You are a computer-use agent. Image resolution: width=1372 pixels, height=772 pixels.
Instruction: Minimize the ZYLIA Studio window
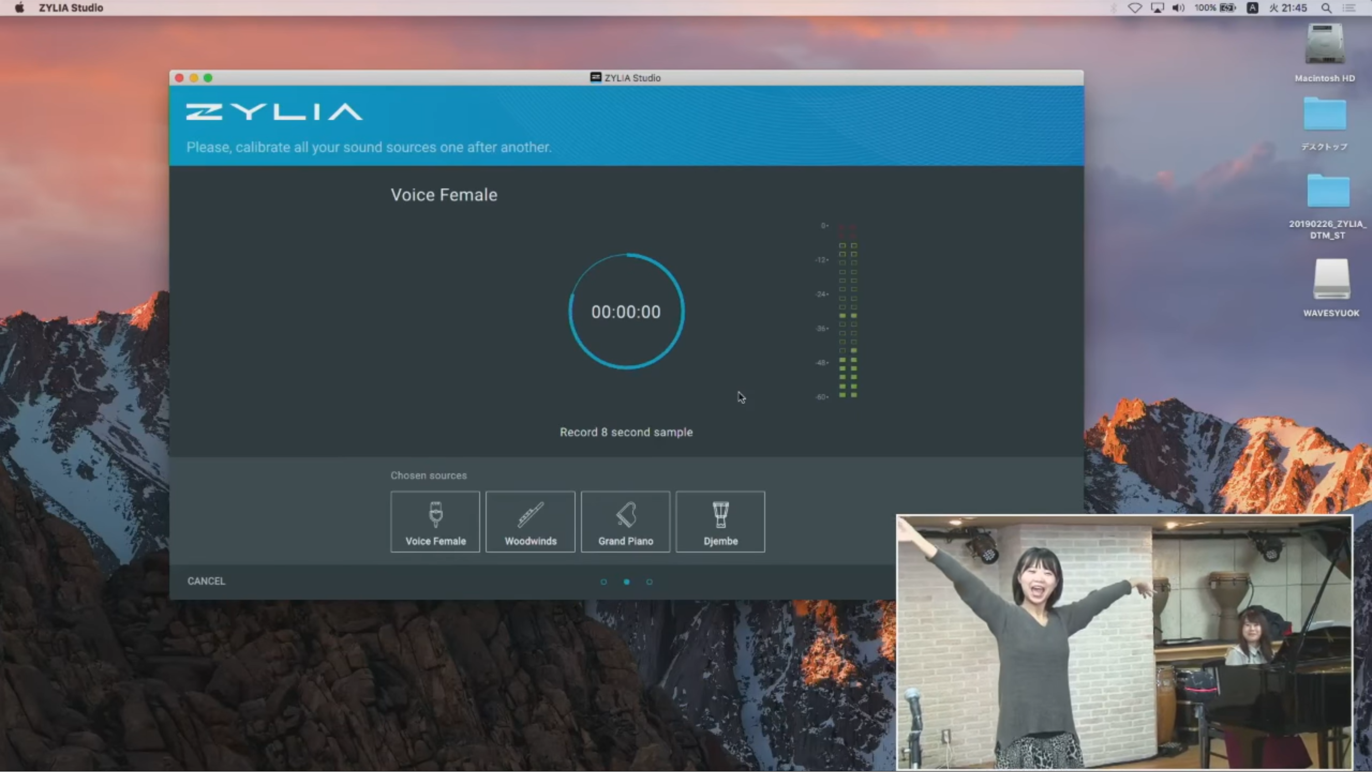click(x=194, y=78)
